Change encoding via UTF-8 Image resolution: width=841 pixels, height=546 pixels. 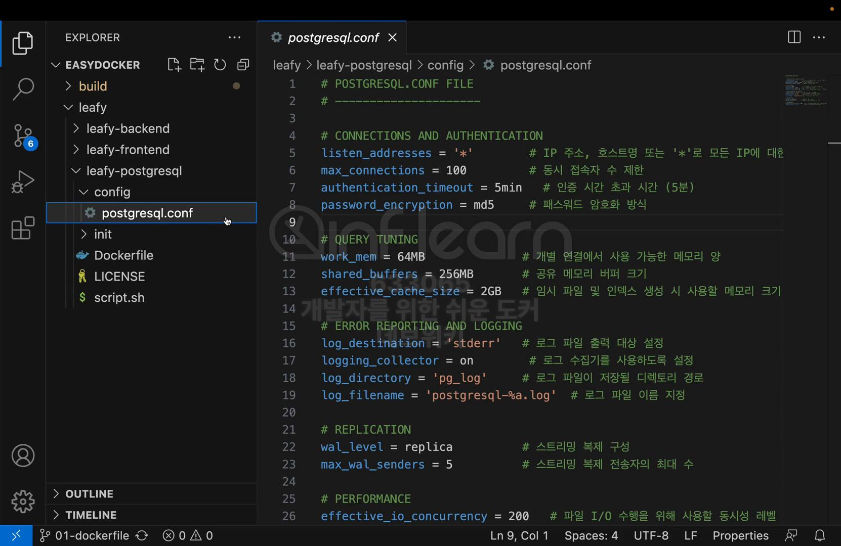click(651, 535)
